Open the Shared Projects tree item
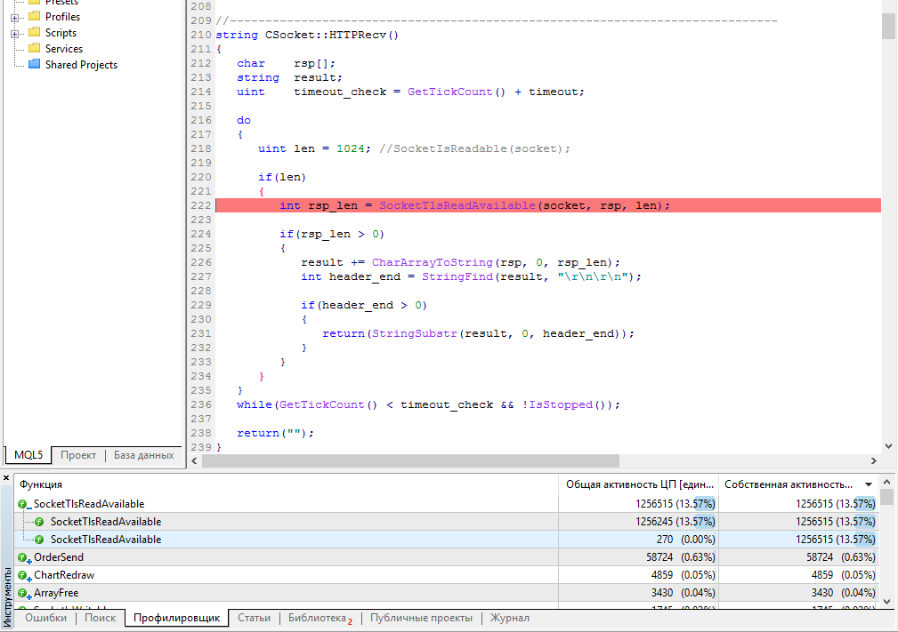 pos(81,65)
